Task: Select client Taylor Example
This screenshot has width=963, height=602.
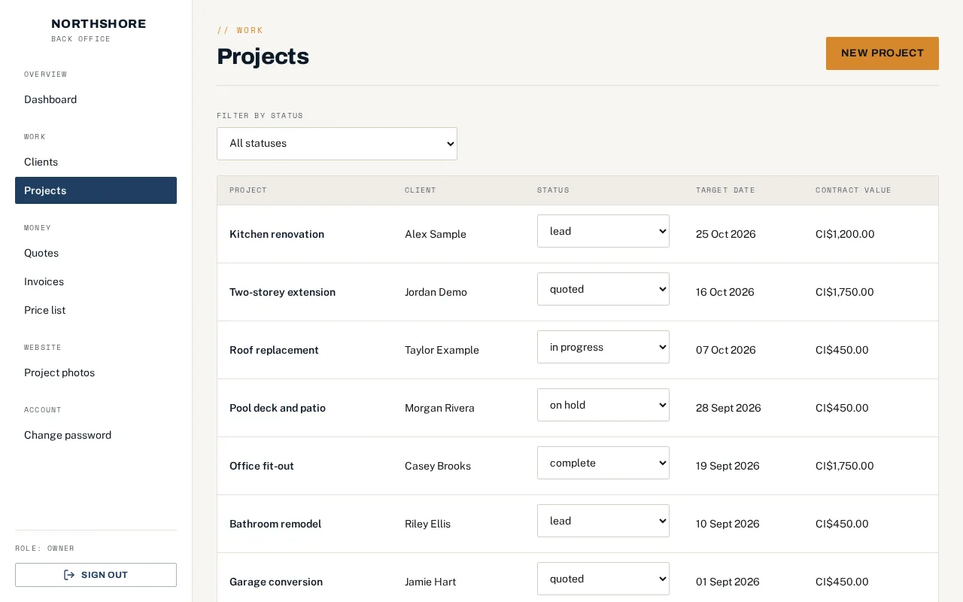Action: 442,350
